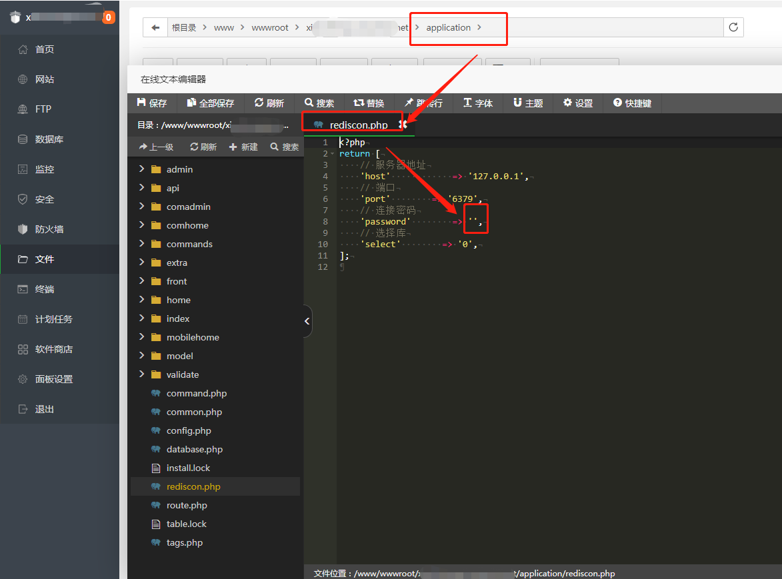Expand the api folder
The image size is (782, 579).
pos(141,187)
